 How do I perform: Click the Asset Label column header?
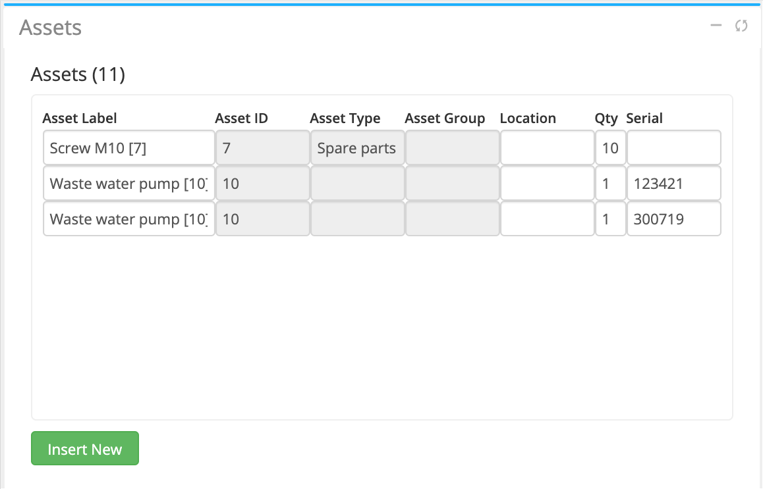point(80,118)
